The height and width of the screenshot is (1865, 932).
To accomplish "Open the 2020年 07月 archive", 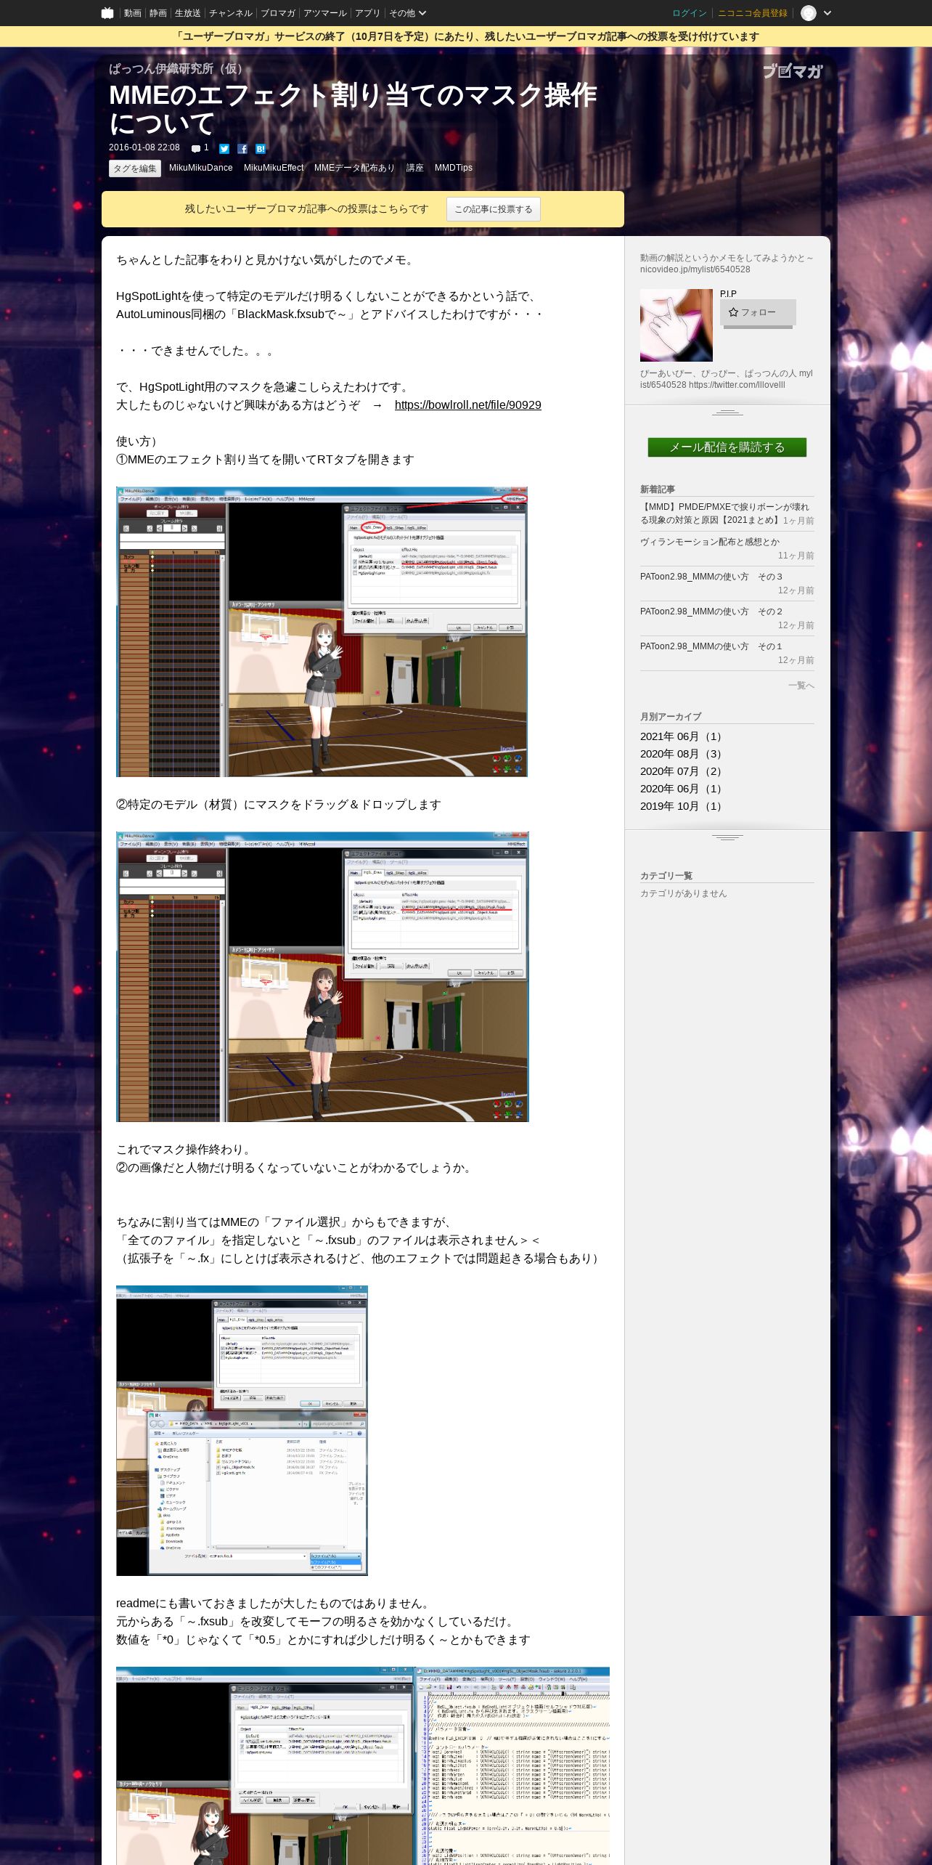I will [682, 771].
